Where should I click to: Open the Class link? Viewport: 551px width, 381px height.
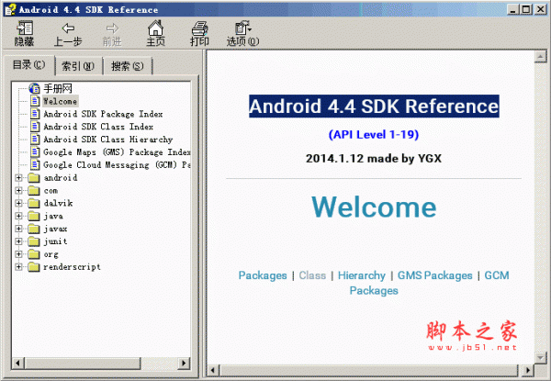click(312, 275)
